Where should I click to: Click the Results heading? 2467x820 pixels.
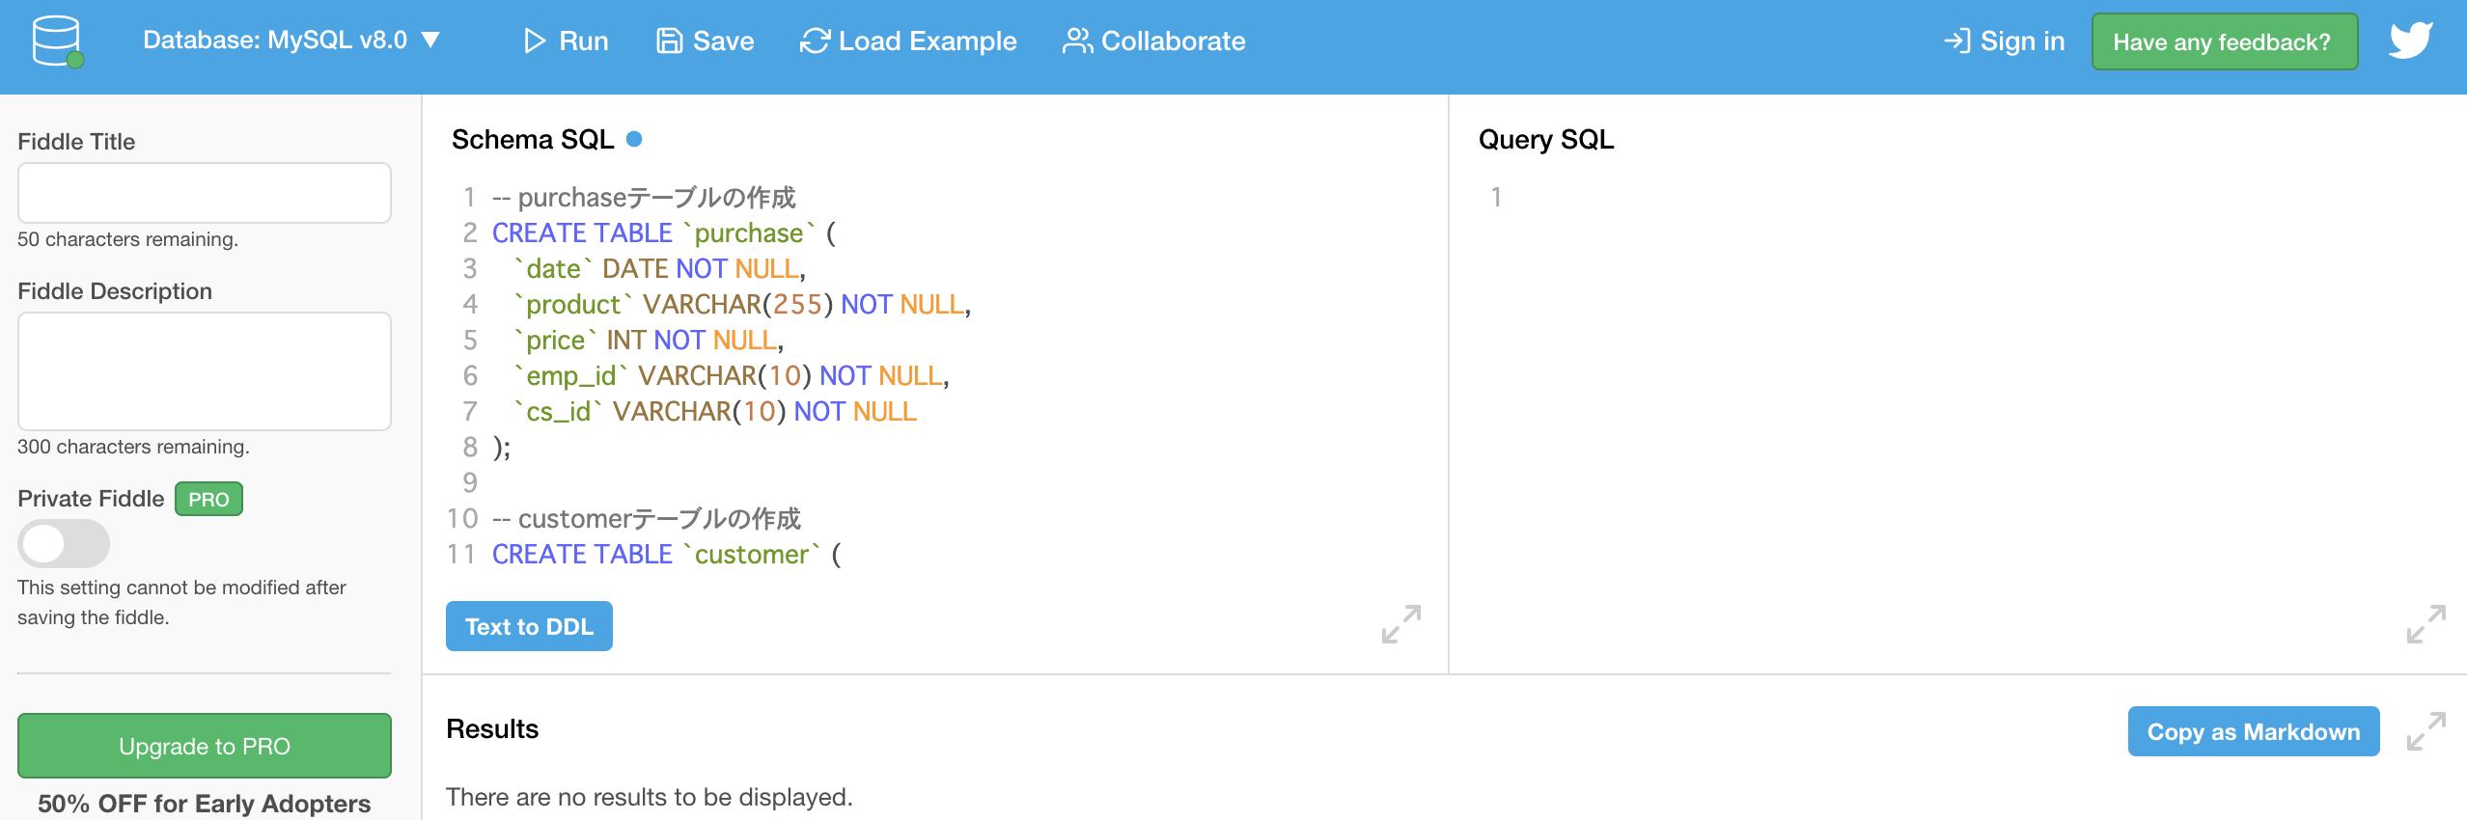tap(492, 729)
